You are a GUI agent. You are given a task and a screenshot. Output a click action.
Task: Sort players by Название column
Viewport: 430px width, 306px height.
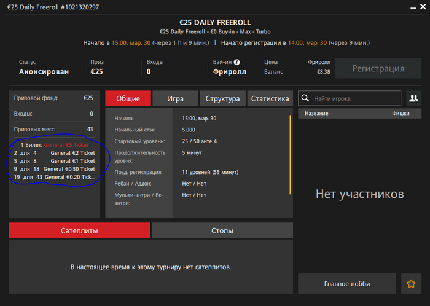tap(316, 113)
